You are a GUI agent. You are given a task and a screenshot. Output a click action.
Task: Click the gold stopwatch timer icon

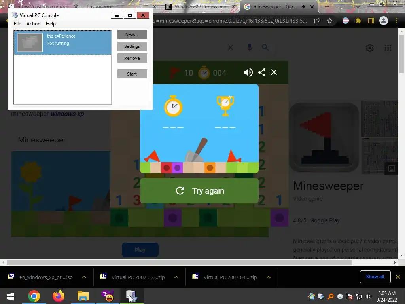click(x=204, y=73)
